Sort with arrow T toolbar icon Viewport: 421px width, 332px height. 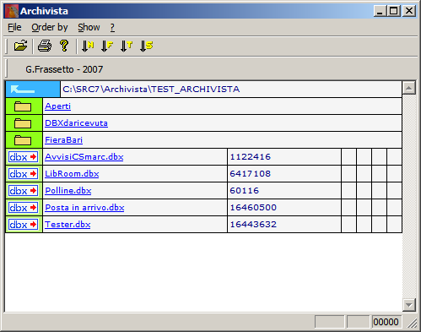pos(127,46)
